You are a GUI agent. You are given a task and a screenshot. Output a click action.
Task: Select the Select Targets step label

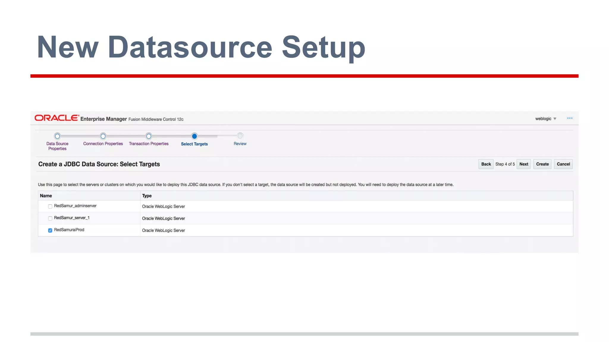point(194,144)
